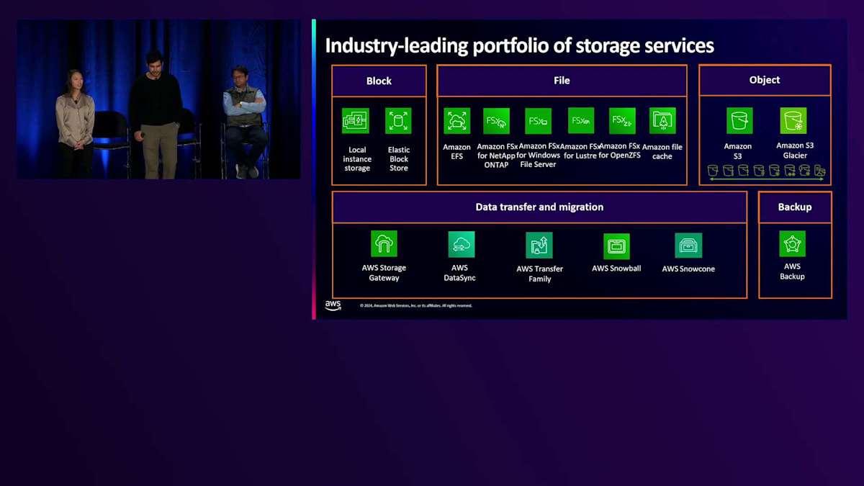Click the "Amazon EFS" label

tap(456, 151)
